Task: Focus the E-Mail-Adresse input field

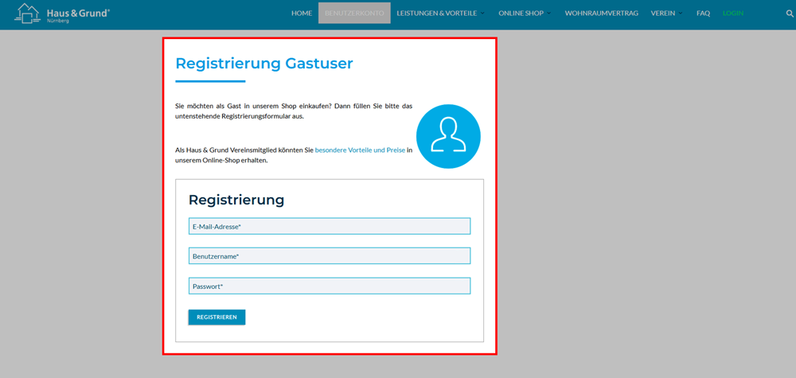Action: [330, 227]
